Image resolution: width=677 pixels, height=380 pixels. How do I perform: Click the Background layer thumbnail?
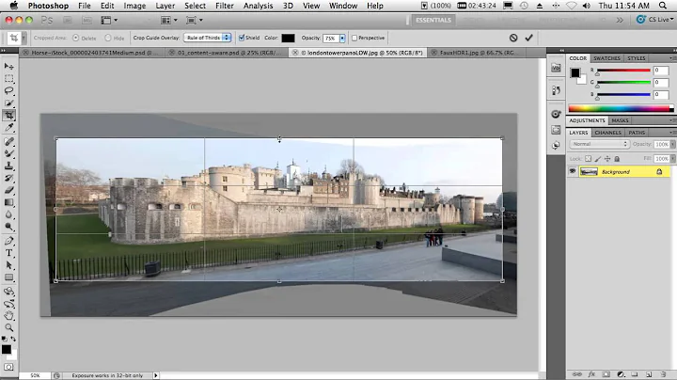tap(589, 172)
